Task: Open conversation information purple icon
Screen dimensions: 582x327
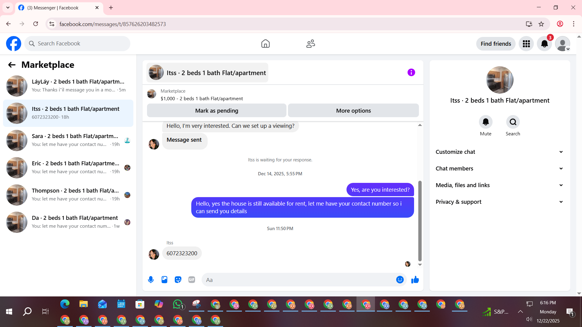Action: 411,72
